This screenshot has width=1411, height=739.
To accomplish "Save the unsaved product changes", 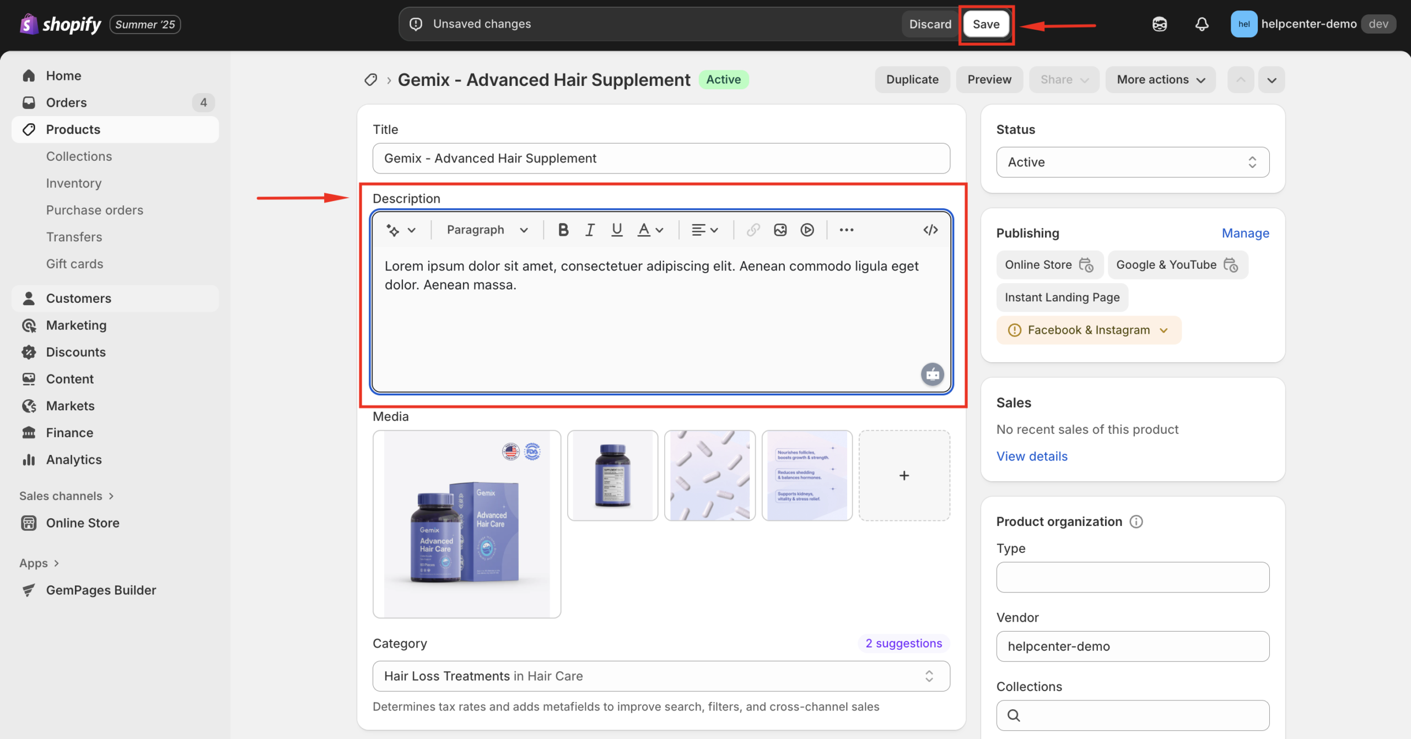I will [x=985, y=24].
